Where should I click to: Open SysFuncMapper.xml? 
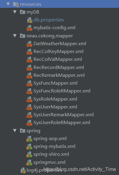(55, 83)
